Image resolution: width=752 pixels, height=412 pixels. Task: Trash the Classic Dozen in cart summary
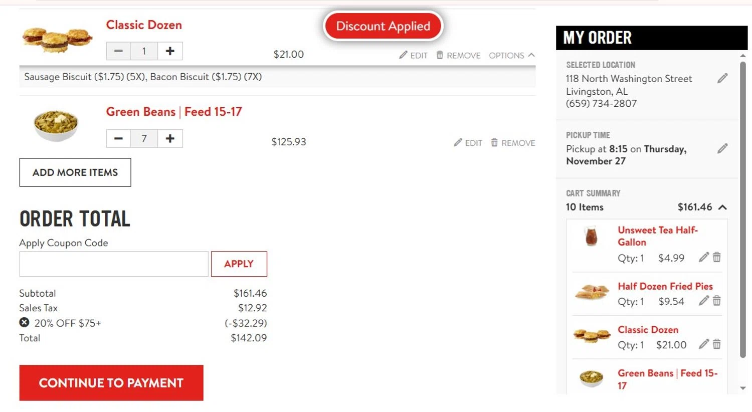pyautogui.click(x=717, y=344)
